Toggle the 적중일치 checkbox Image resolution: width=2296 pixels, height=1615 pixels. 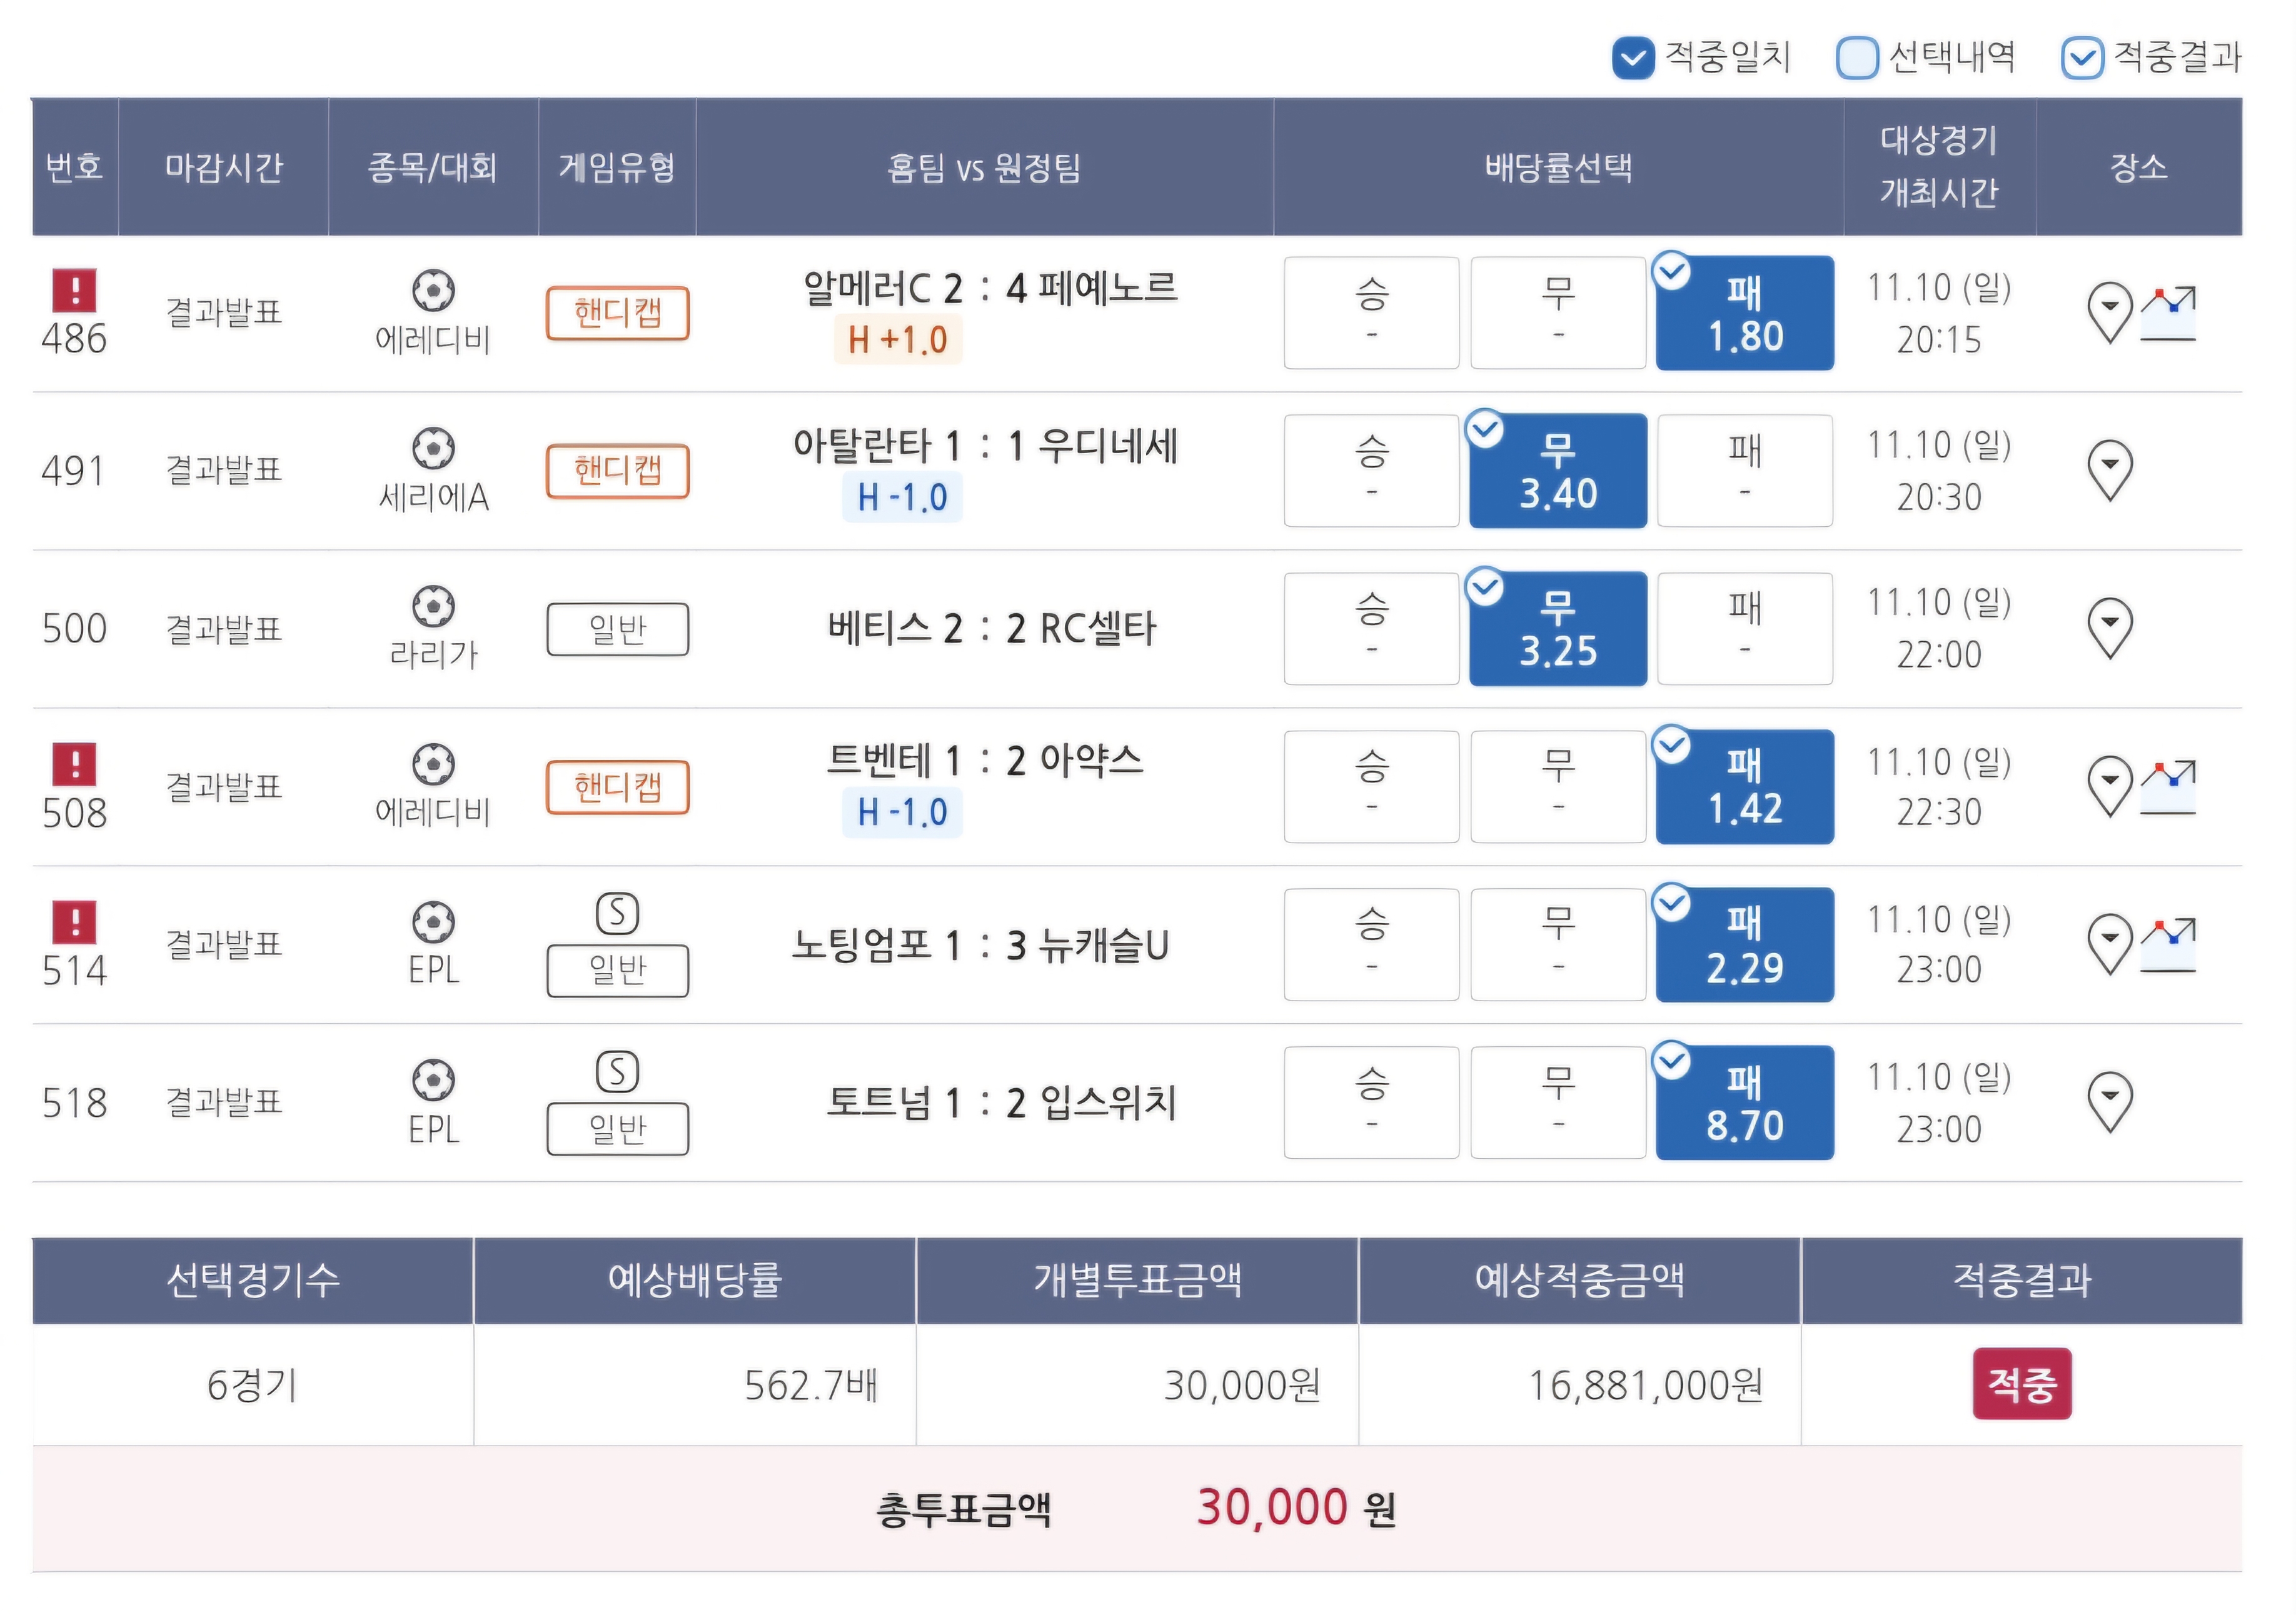point(1633,58)
